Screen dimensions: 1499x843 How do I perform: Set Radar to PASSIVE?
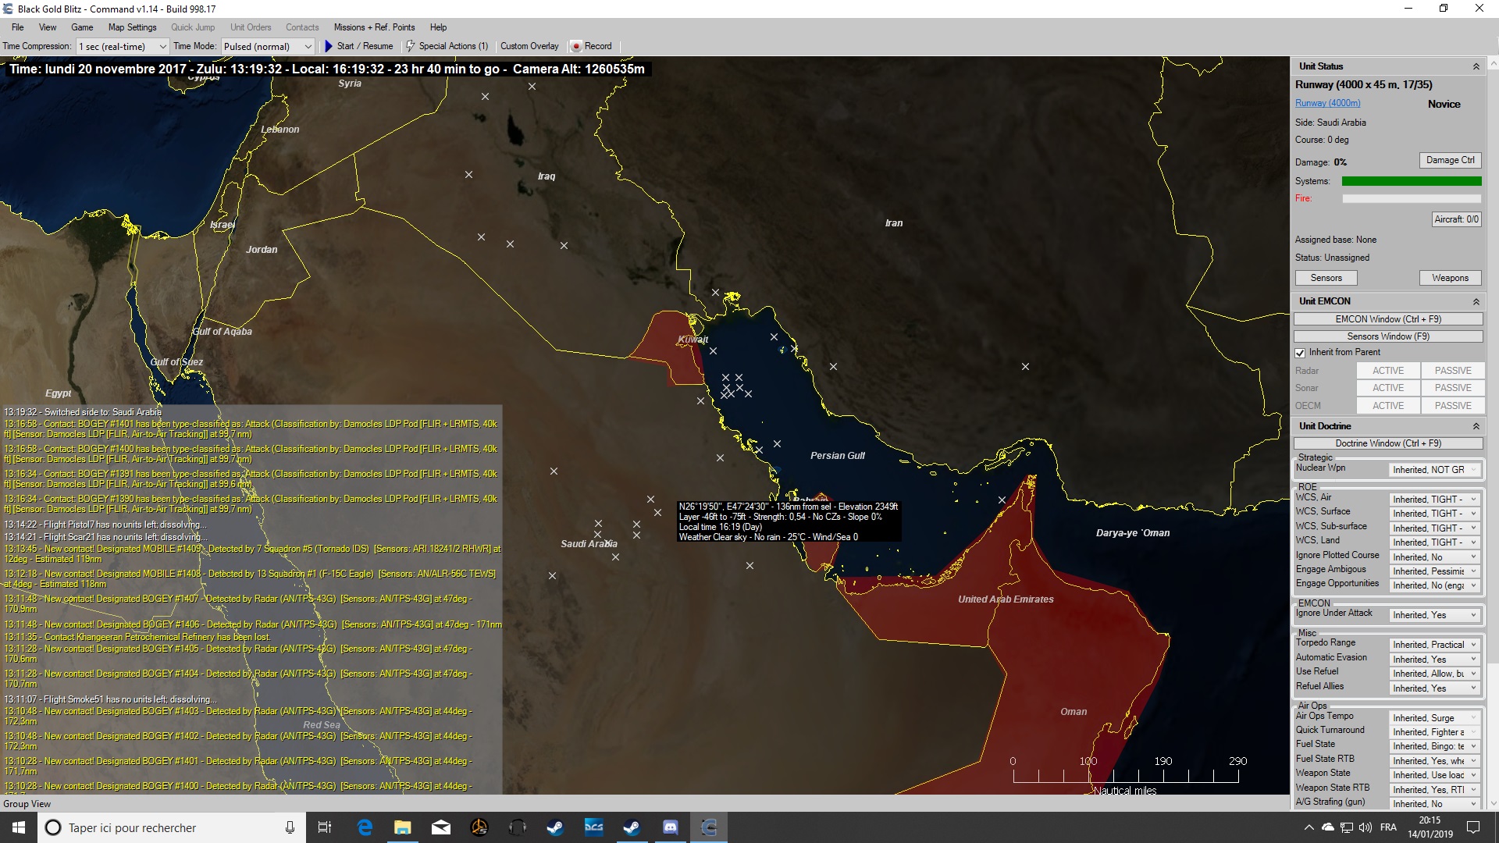click(1452, 371)
